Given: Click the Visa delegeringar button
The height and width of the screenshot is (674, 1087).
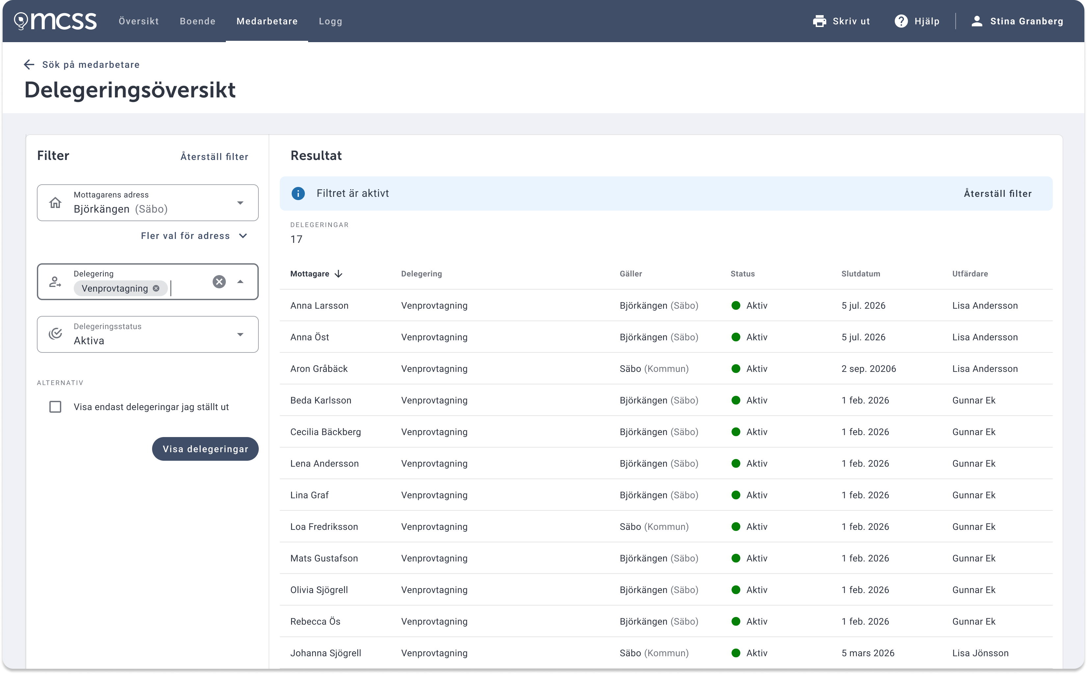Looking at the screenshot, I should tap(205, 449).
